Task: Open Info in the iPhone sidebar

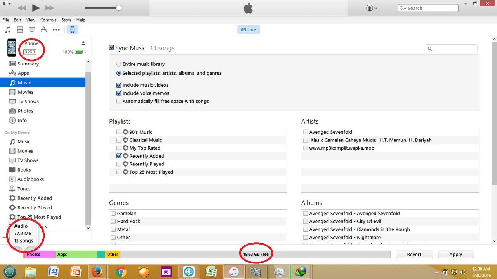Action: [22, 120]
